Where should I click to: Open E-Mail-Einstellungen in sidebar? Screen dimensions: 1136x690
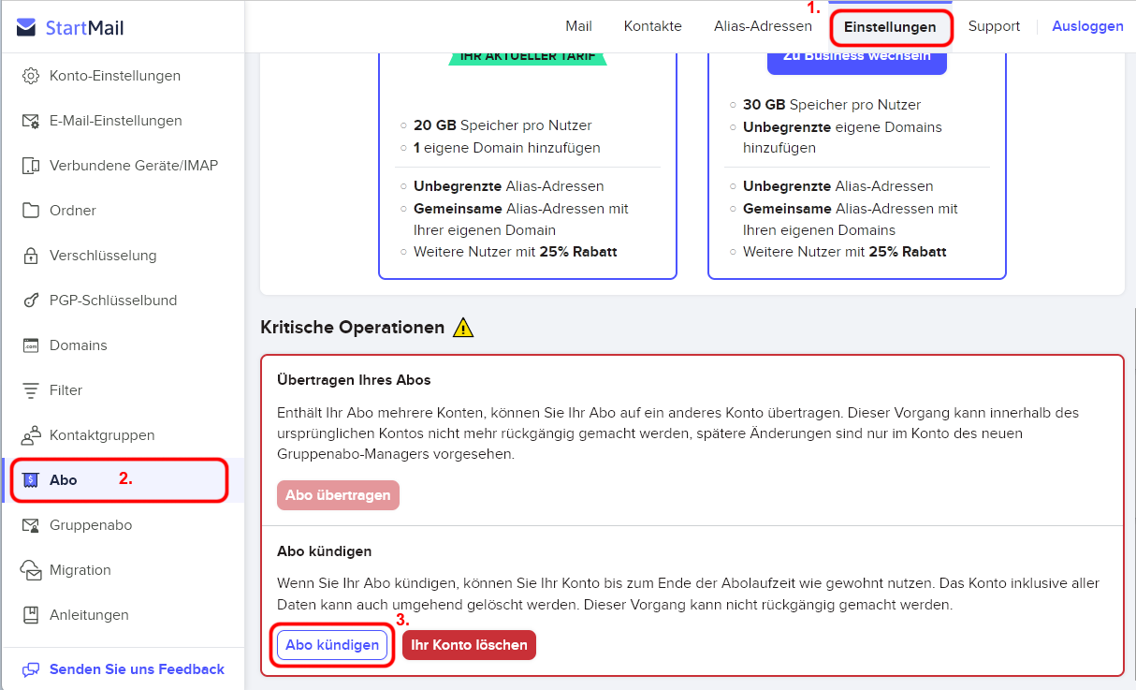(123, 121)
